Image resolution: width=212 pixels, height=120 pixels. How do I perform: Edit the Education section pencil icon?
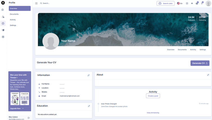tap(89, 106)
